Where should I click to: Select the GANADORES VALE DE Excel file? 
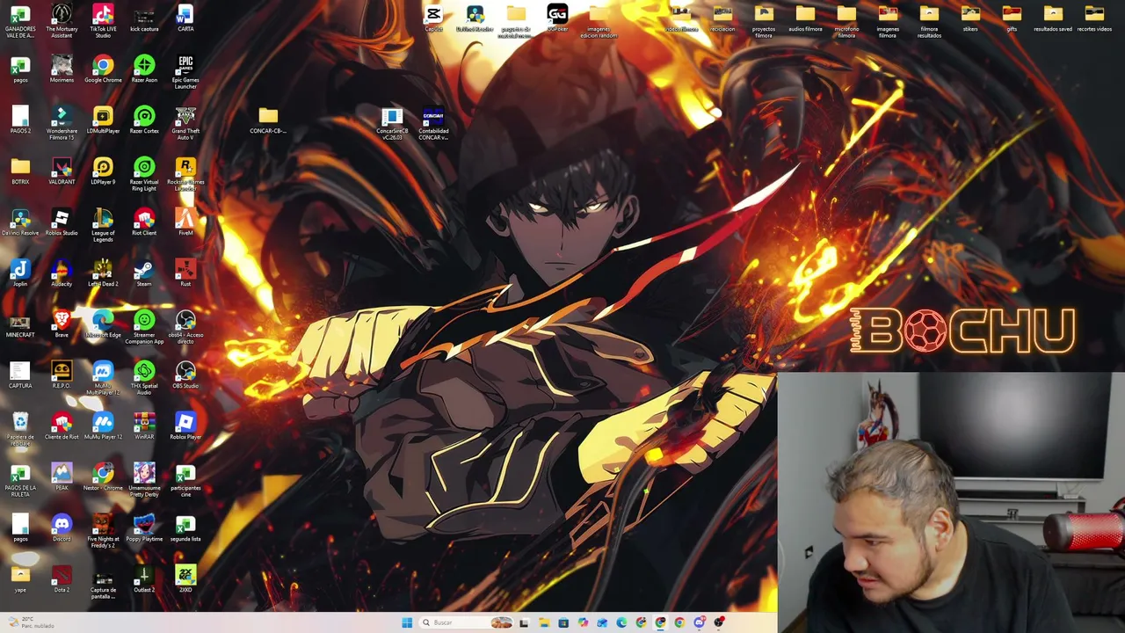[x=20, y=21]
